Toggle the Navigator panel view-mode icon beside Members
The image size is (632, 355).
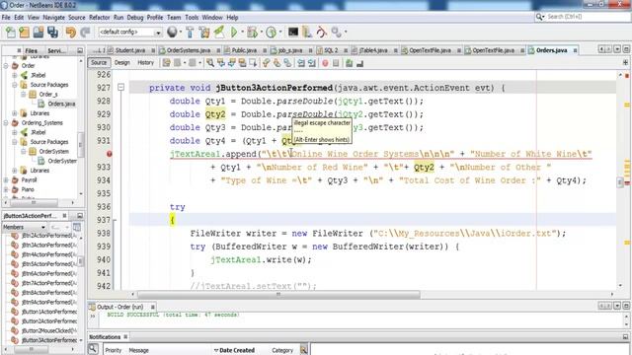[77, 227]
